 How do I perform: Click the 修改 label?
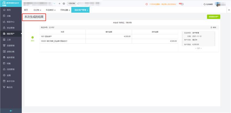pyautogui.click(x=215, y=27)
